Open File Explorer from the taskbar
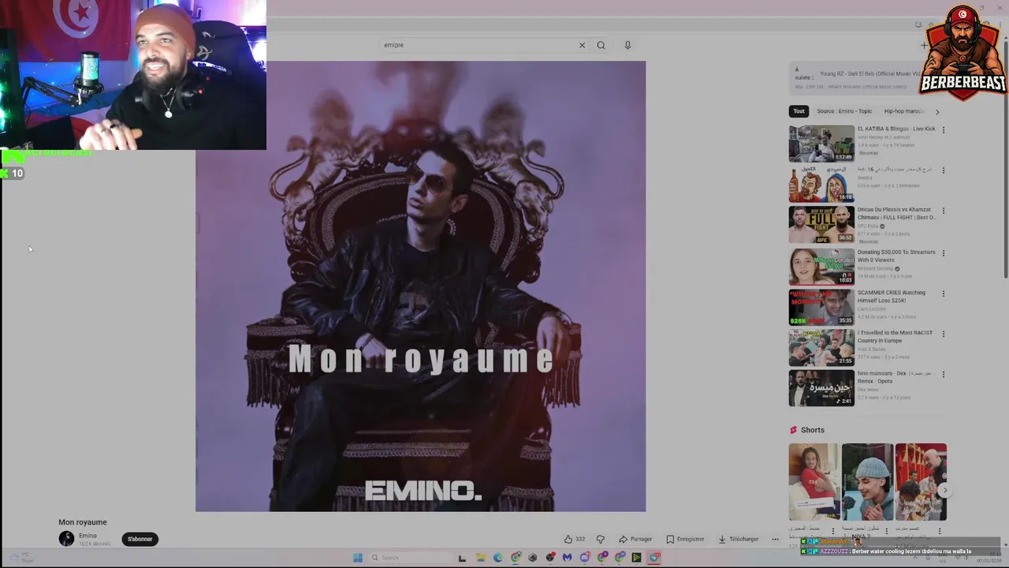Viewport: 1009px width, 568px height. coord(480,558)
